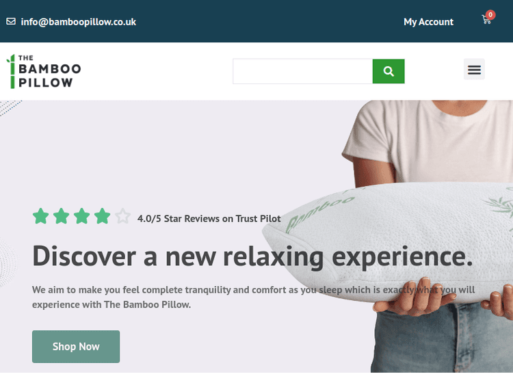Click the envelope email icon
This screenshot has width=513, height=385.
(x=11, y=22)
